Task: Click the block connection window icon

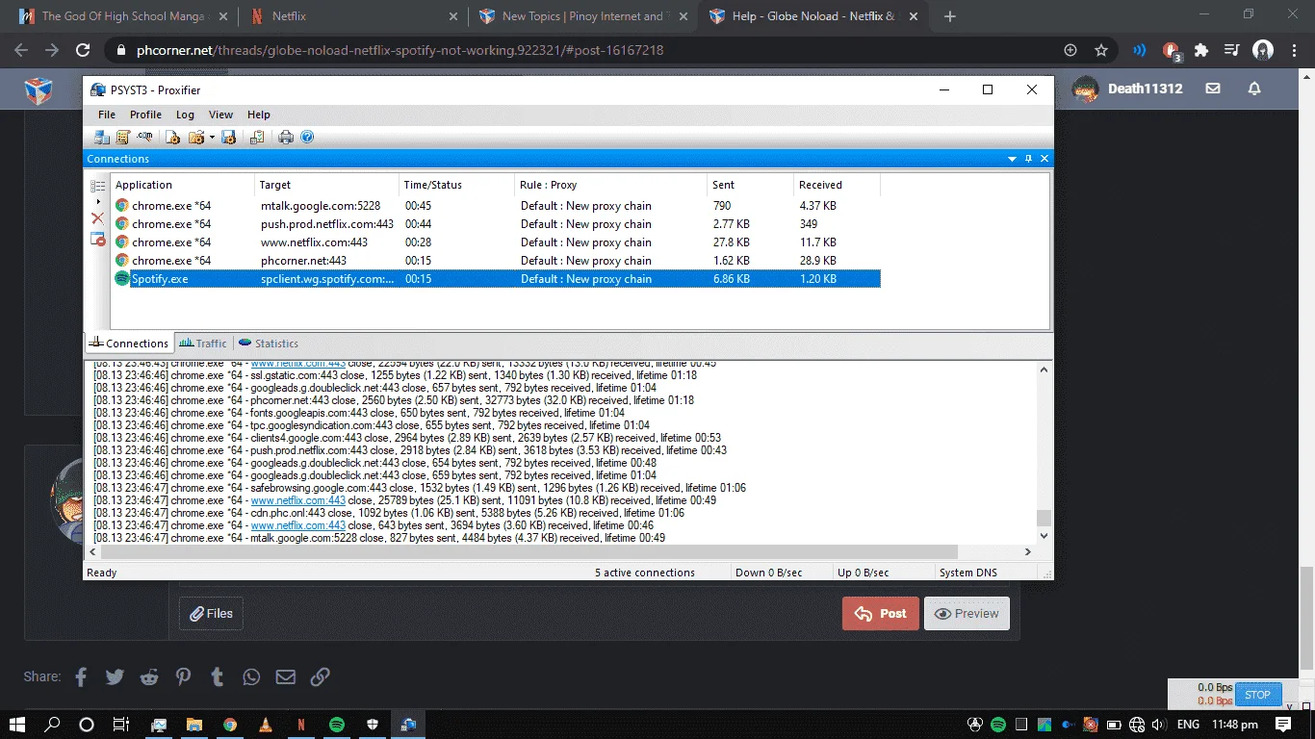Action: (97, 239)
